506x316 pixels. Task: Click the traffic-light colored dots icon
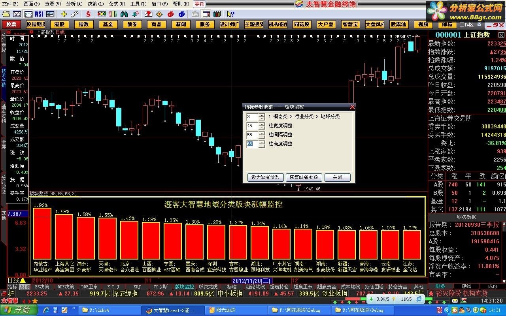[x=102, y=14]
